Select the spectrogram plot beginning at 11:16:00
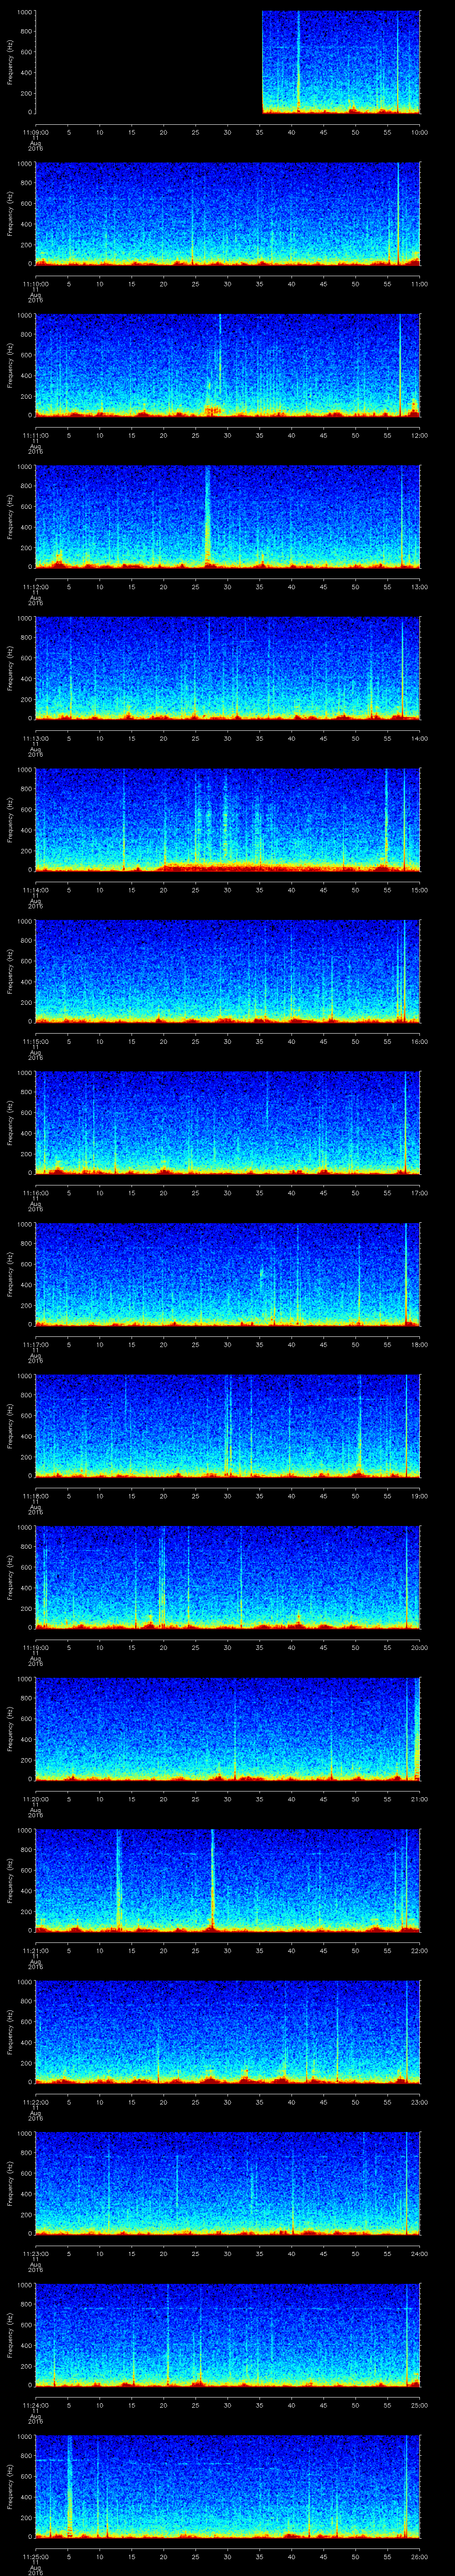Image resolution: width=455 pixels, height=2576 pixels. point(228,1123)
